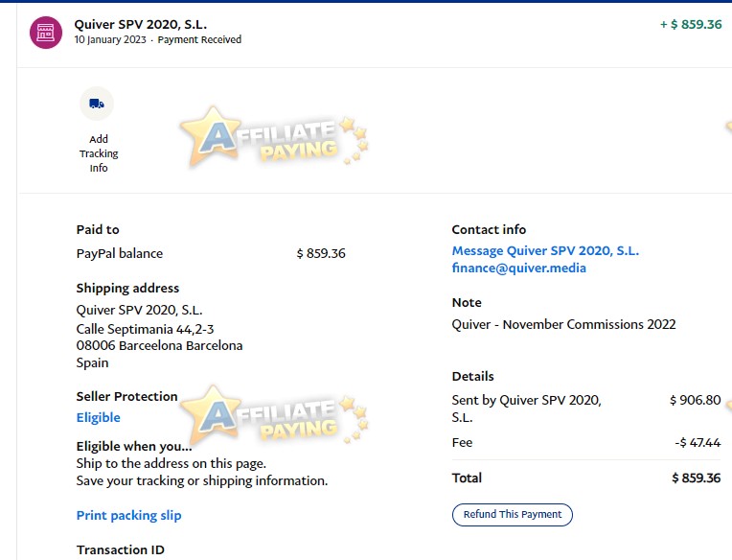Click the Sent by Quiver SPV 2020, S.L. label
The image size is (732, 560).
tap(527, 408)
